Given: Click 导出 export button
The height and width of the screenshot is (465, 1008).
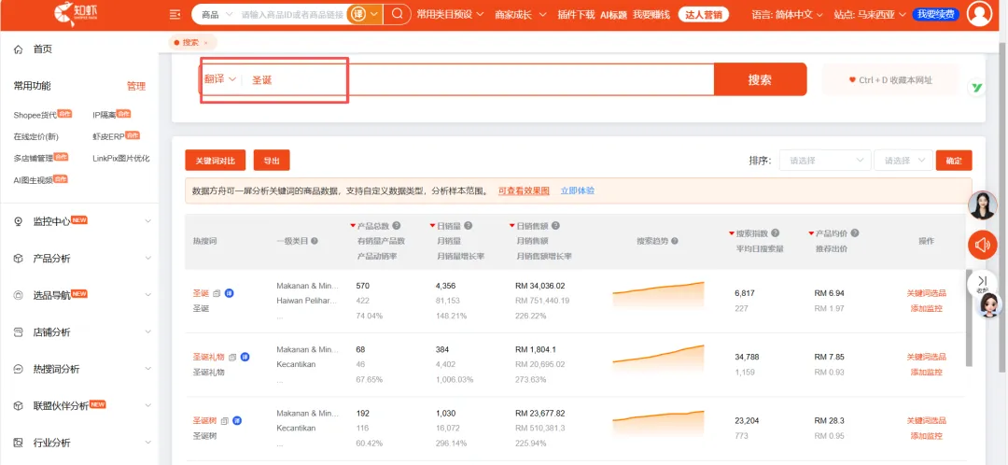Looking at the screenshot, I should pos(272,161).
